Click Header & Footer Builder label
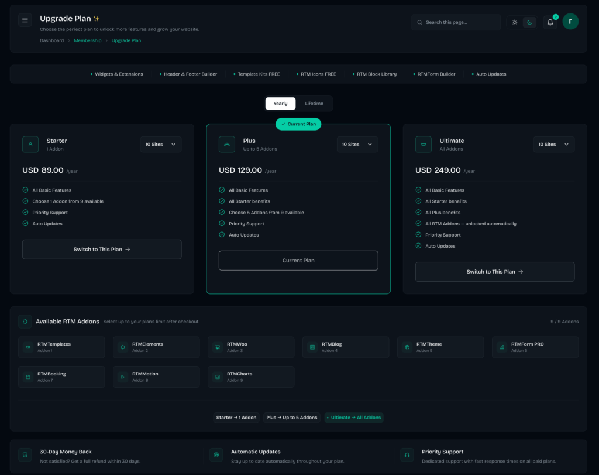This screenshot has width=599, height=475. (x=190, y=74)
